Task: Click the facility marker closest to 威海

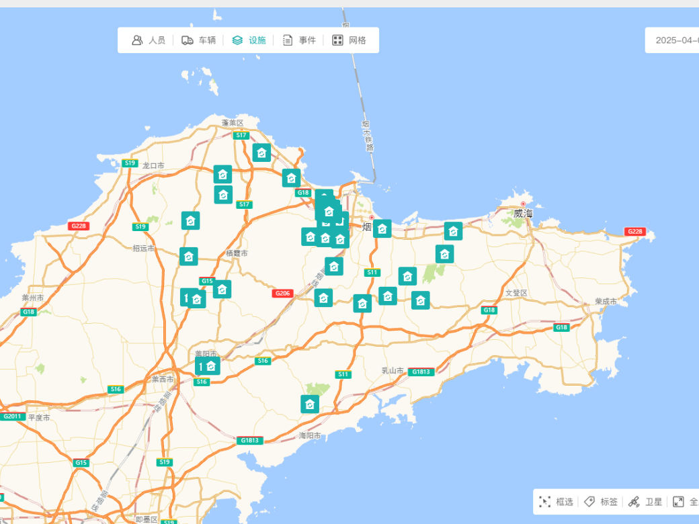Action: pos(453,231)
